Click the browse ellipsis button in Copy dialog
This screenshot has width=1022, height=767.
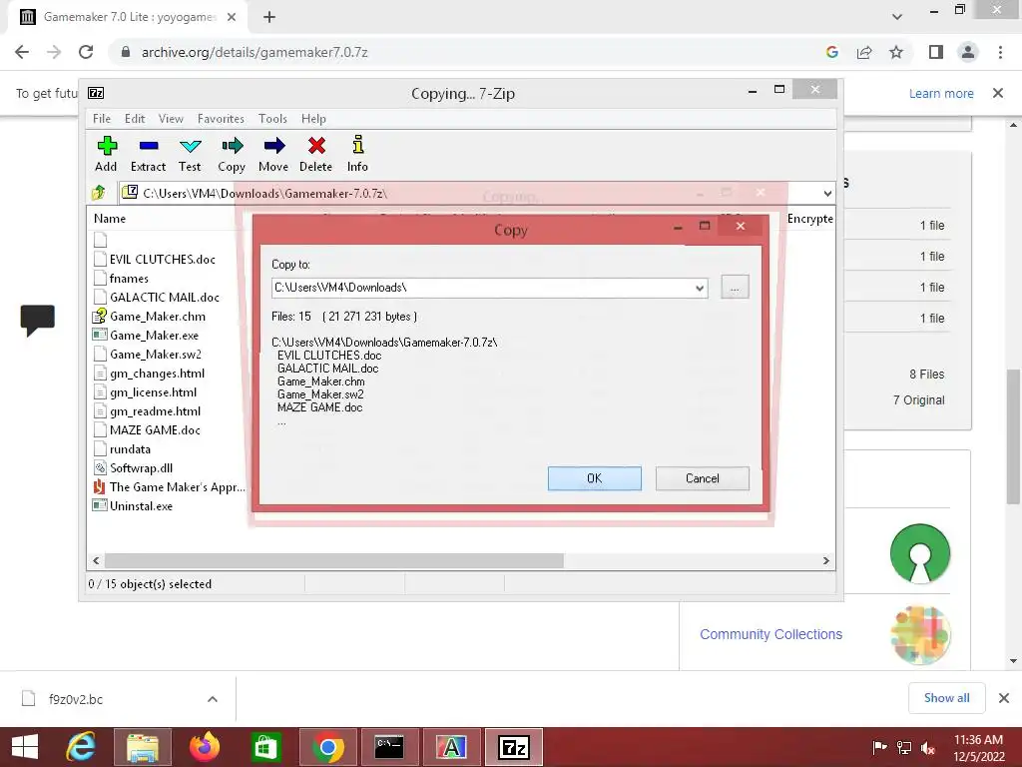click(735, 287)
